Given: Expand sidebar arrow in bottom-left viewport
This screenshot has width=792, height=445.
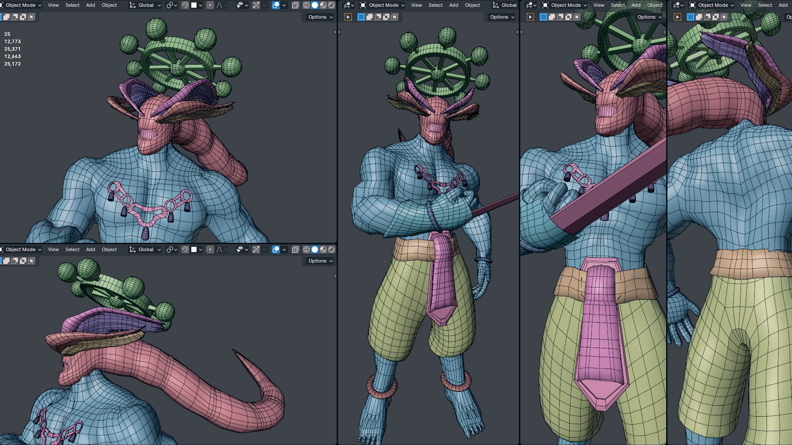Looking at the screenshot, I should click(335, 276).
